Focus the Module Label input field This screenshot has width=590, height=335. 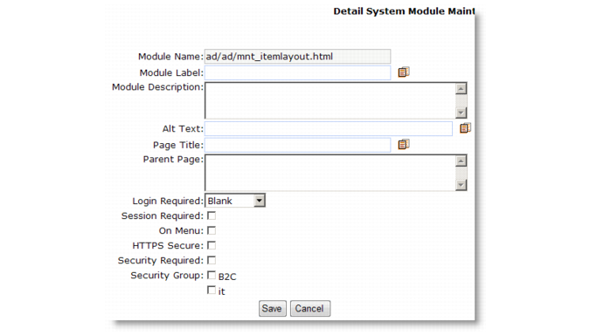coord(298,72)
